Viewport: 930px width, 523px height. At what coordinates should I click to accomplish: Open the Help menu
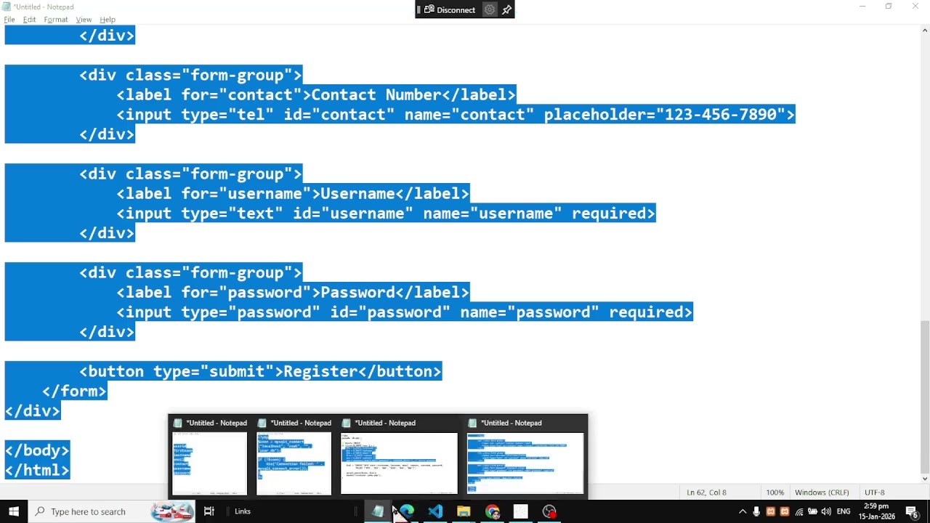108,20
